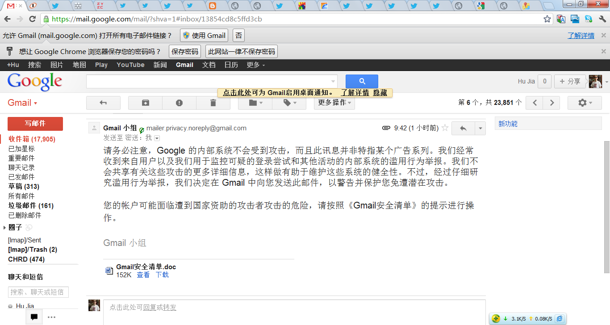Open 草稿 (313) folder
610x325 pixels.
24,187
